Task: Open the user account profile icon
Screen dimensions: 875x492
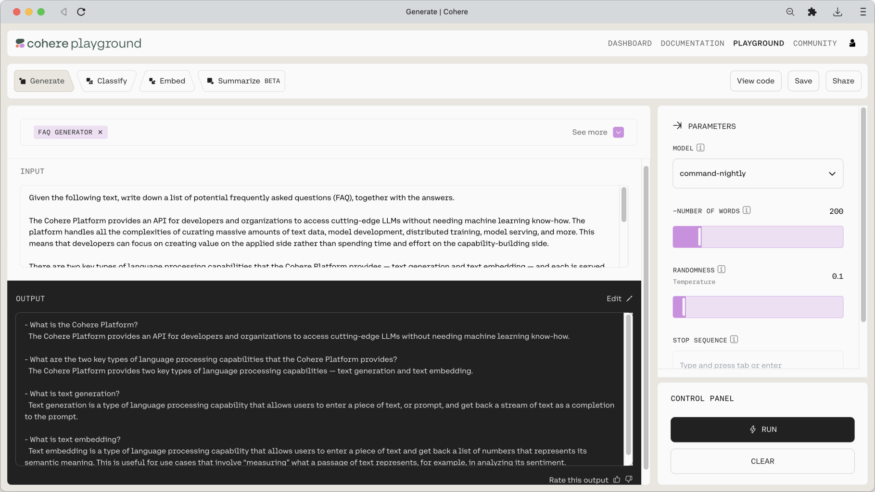Action: point(852,43)
